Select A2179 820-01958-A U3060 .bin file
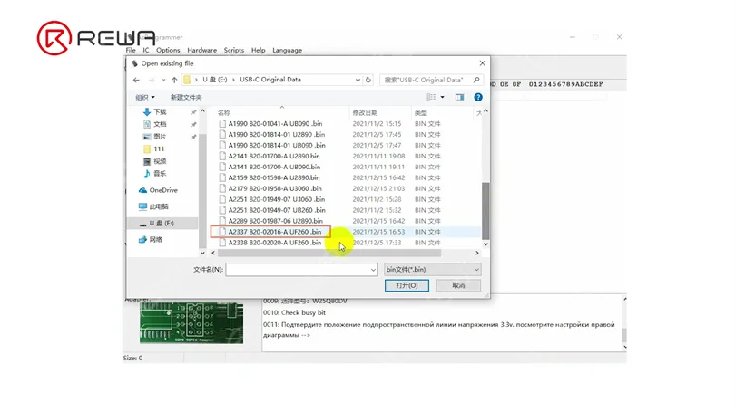Screen dimensions: 735x412 click(275, 189)
